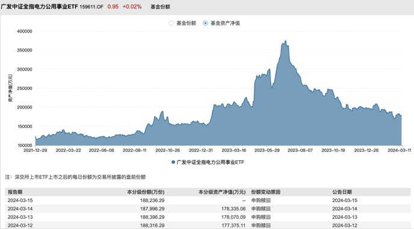Click the net asset value 178,335.06
414x229 pixels.
(x=233, y=209)
